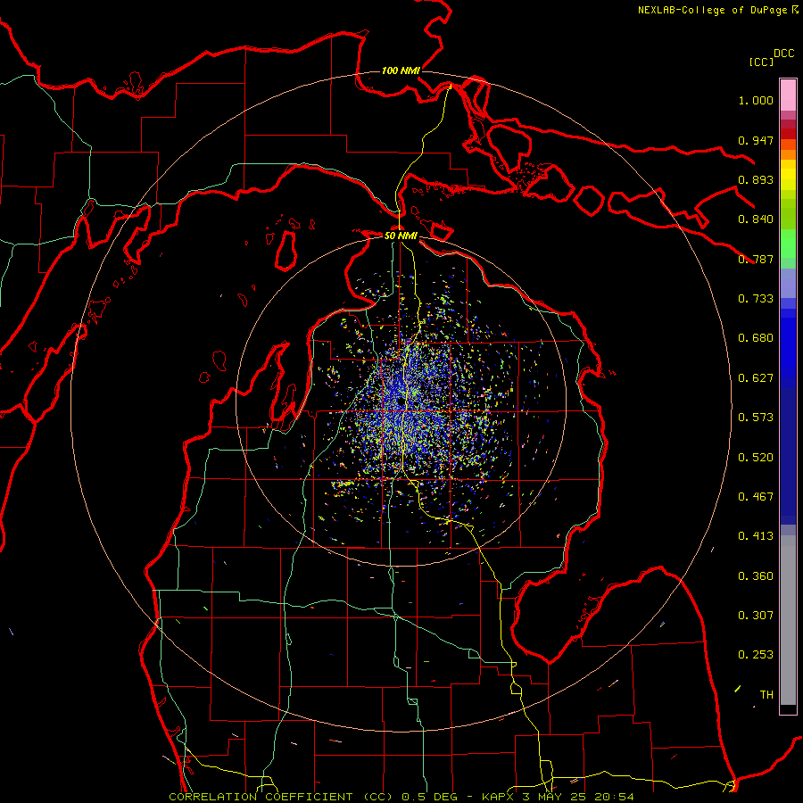The height and width of the screenshot is (803, 803).
Task: Pick the red segment of the color bar
Action: 788,134
